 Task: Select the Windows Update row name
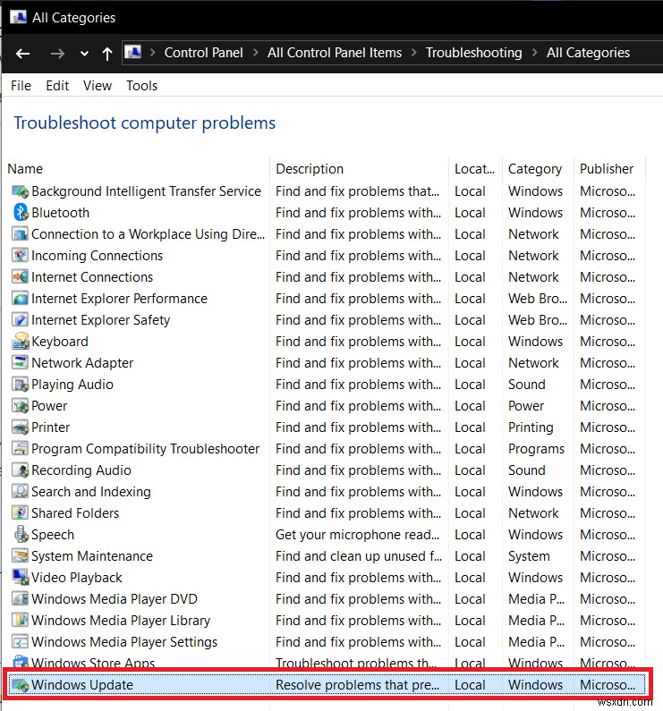[x=82, y=685]
